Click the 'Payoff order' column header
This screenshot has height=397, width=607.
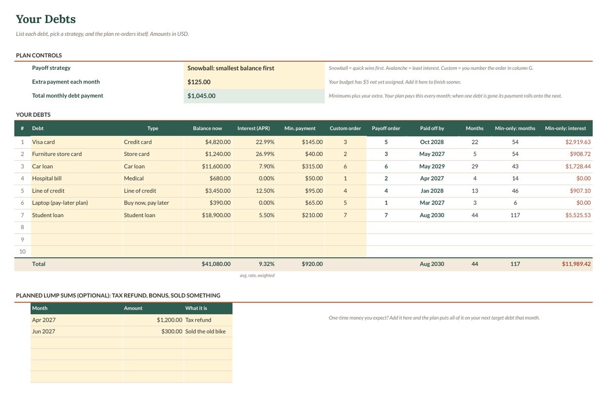tap(386, 128)
